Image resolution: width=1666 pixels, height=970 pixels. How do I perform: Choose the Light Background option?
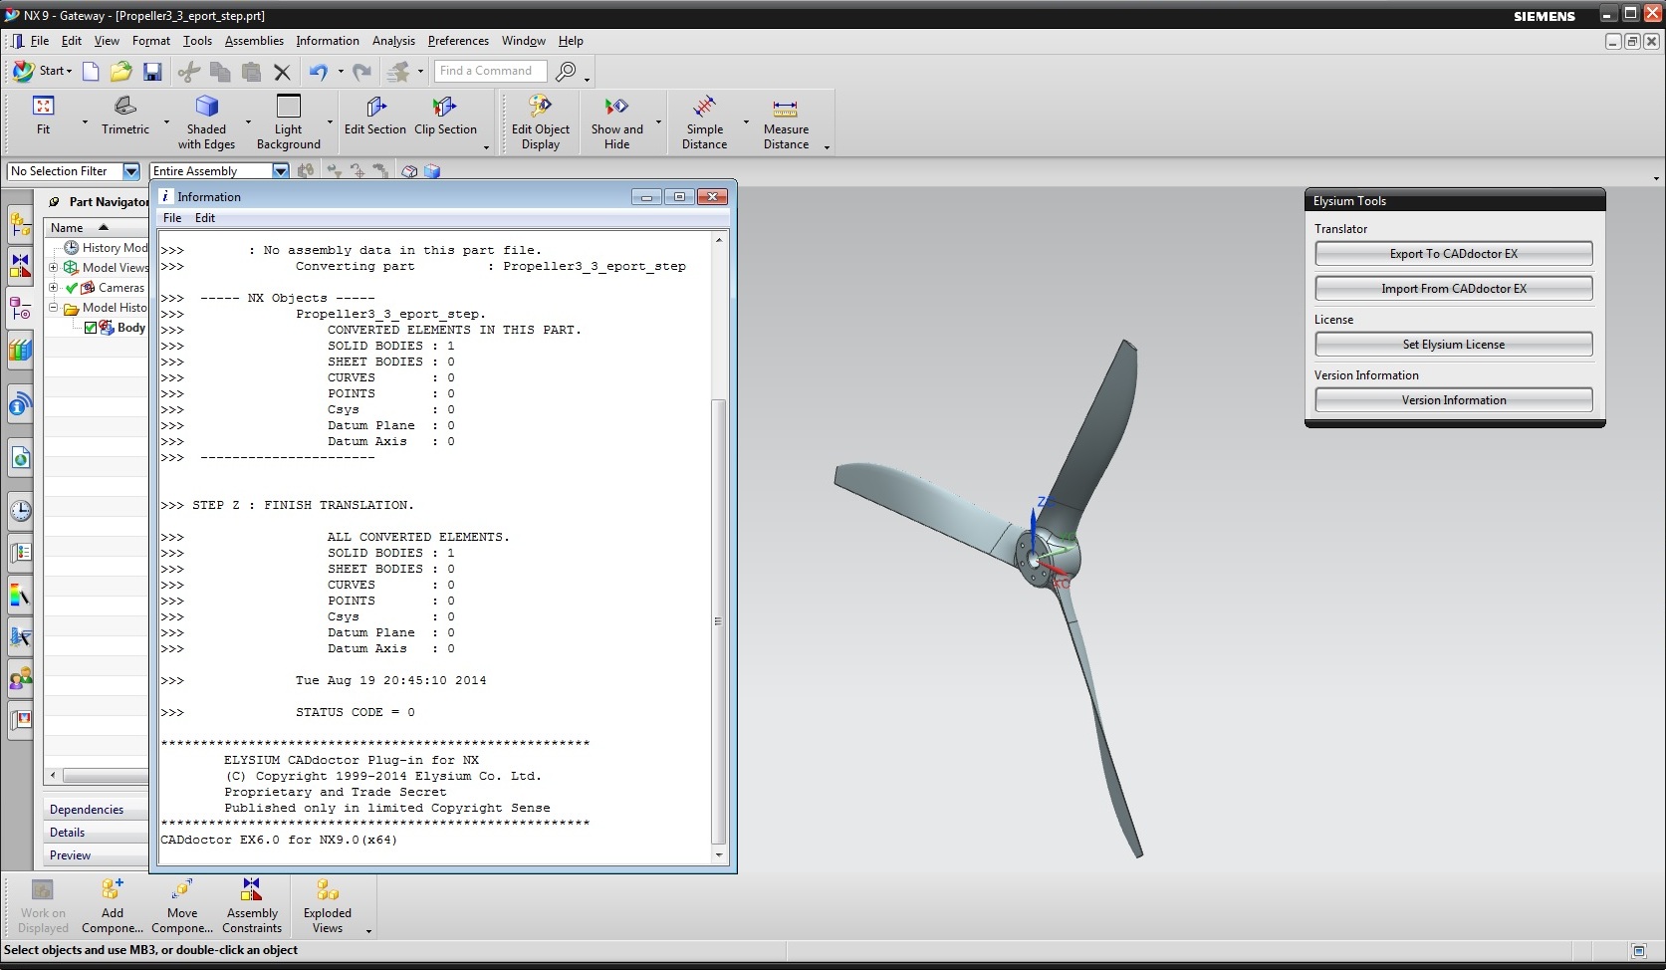(x=289, y=122)
